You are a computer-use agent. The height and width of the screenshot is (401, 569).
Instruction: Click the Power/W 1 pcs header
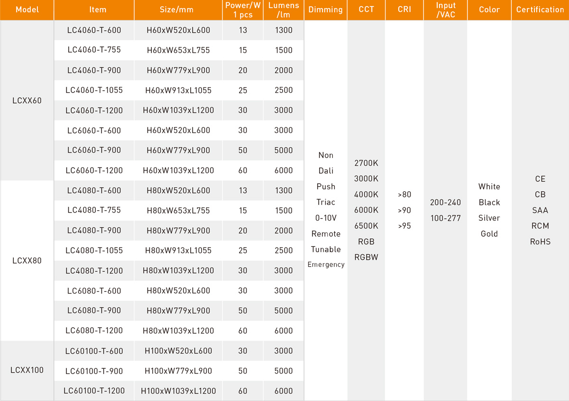(243, 10)
